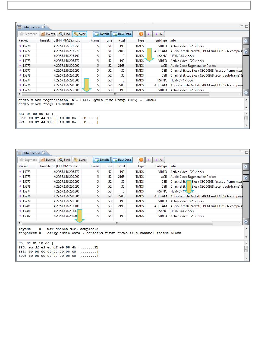Click the bullet icon of packet 15282

click(20, 216)
